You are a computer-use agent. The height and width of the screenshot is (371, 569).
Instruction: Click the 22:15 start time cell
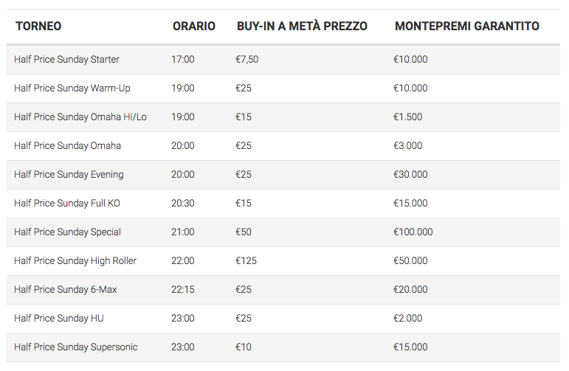pos(183,289)
